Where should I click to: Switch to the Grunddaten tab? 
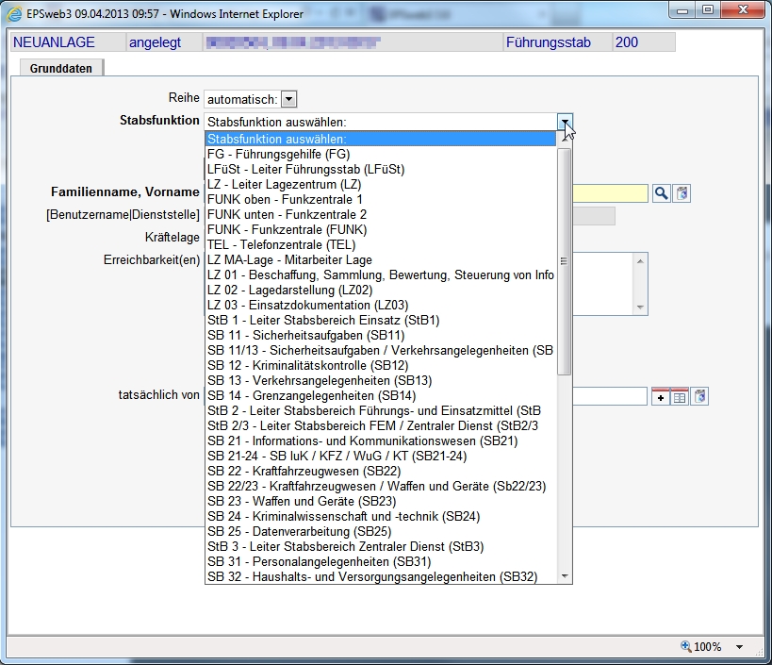[x=61, y=68]
